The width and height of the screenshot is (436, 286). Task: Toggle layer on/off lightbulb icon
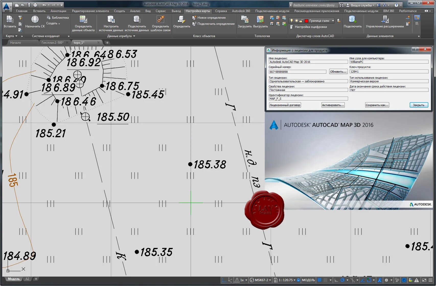(x=292, y=21)
